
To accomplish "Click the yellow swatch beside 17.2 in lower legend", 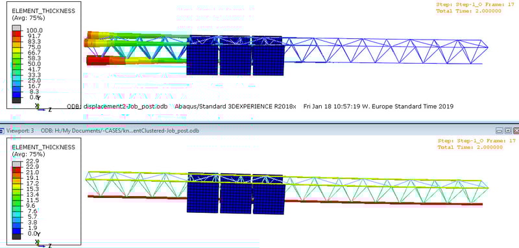I will 17,186.
